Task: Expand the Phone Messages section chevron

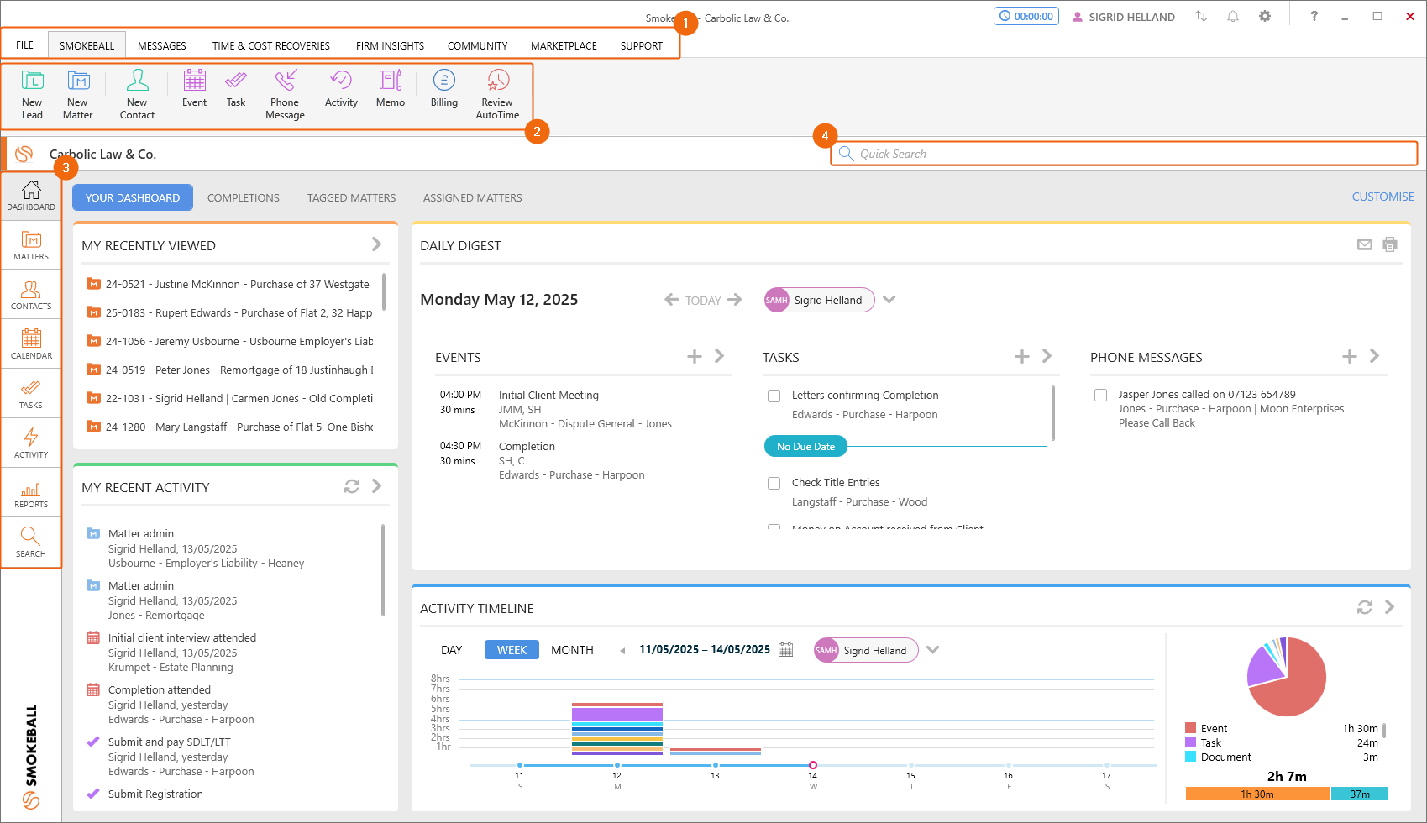Action: 1374,356
